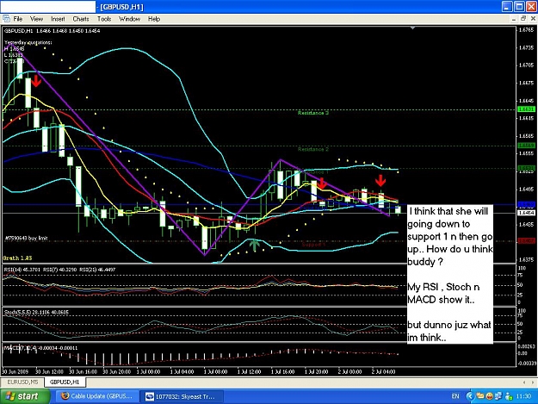The width and height of the screenshot is (538, 404).
Task: Open the Charts menu
Action: [x=81, y=19]
